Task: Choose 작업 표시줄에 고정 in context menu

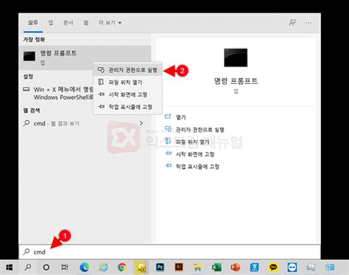Action: click(127, 107)
